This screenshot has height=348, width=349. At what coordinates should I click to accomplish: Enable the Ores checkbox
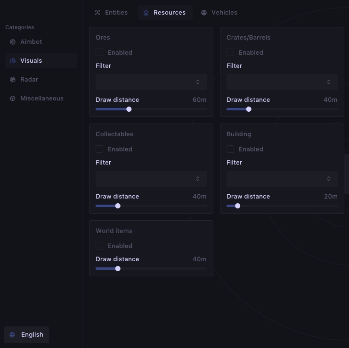tap(99, 52)
